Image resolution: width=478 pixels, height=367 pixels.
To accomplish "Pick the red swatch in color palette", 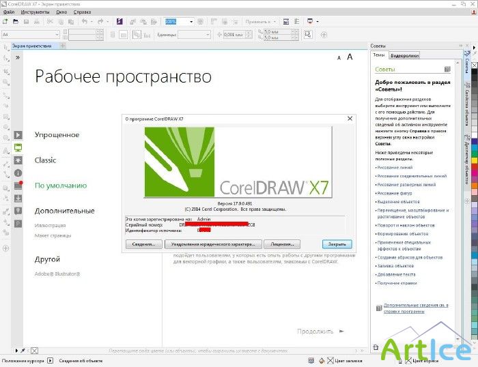I will 475,166.
